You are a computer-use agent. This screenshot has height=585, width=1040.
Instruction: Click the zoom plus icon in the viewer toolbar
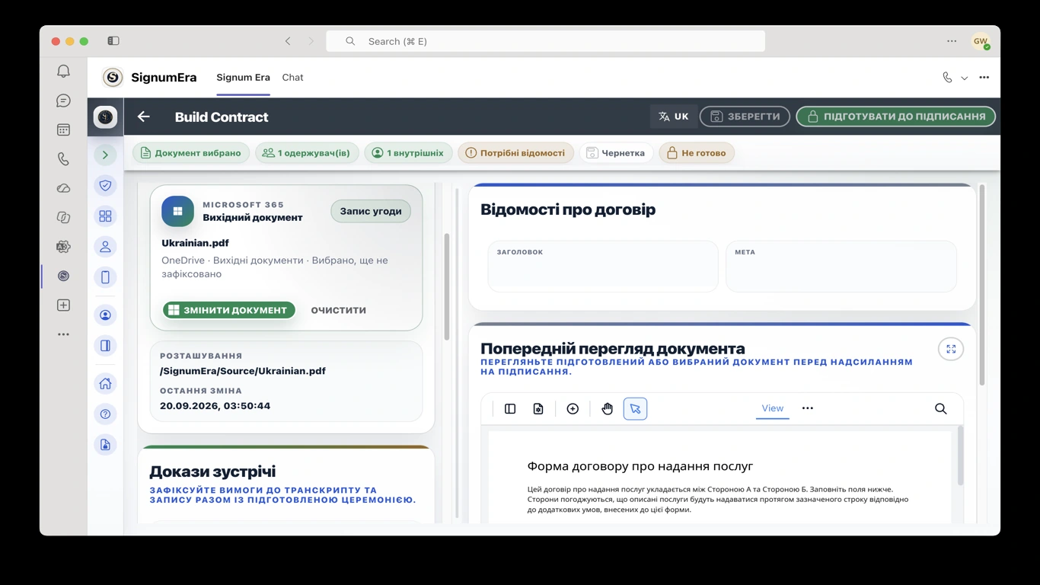point(573,409)
